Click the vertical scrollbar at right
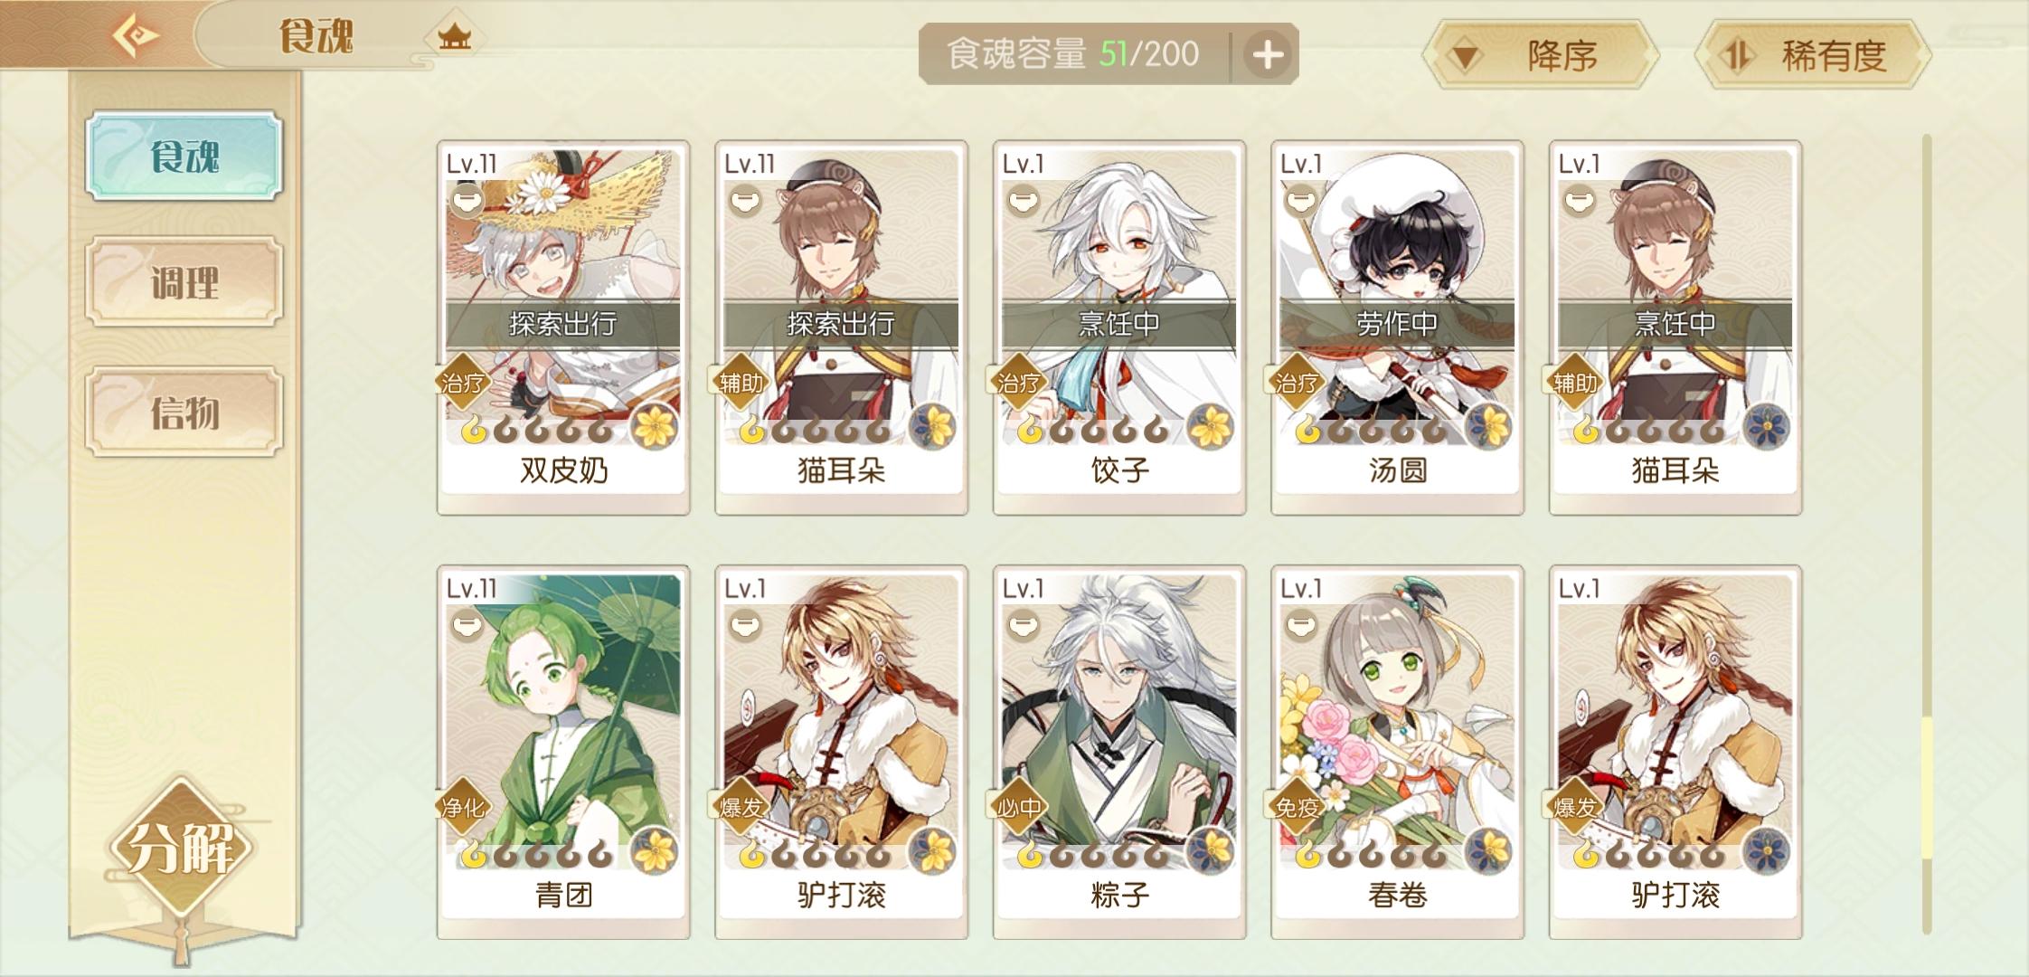The height and width of the screenshot is (977, 2029). pyautogui.click(x=1927, y=534)
